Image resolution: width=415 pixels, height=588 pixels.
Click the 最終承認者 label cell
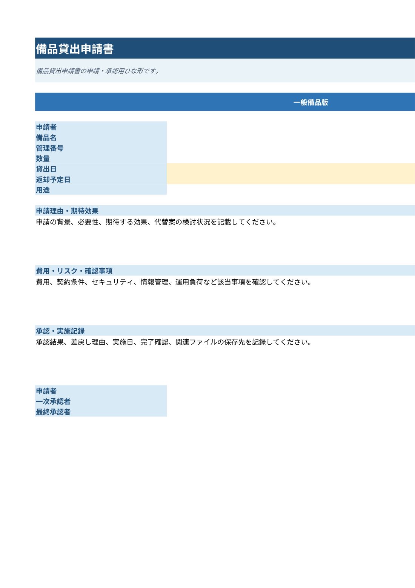click(101, 412)
